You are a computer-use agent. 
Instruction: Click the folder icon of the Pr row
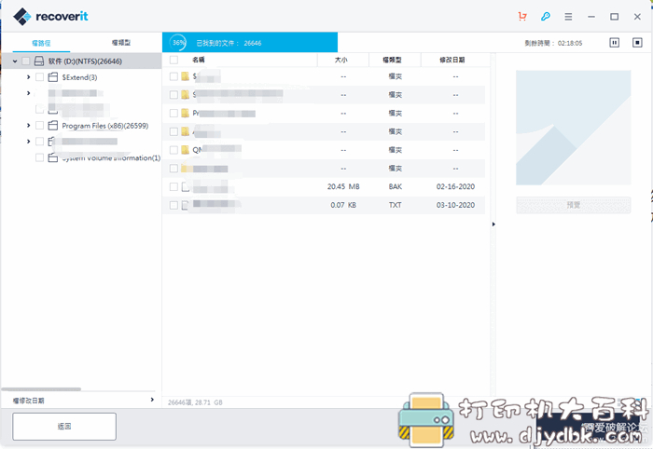click(186, 113)
